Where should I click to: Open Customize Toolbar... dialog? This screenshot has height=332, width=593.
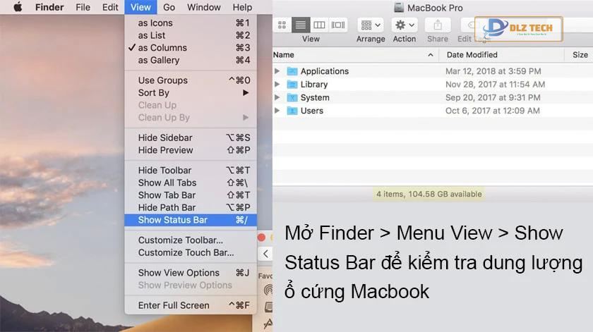[191, 240]
